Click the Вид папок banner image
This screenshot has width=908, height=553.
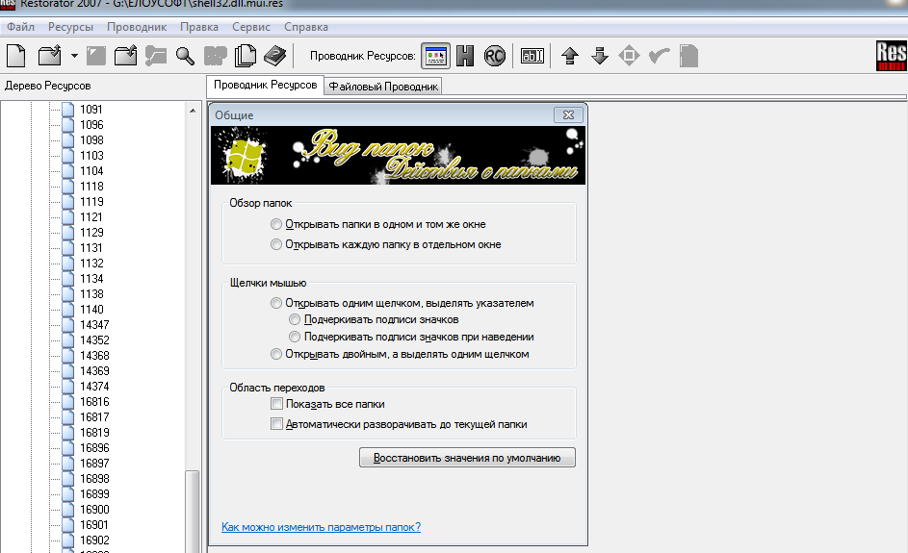point(399,155)
